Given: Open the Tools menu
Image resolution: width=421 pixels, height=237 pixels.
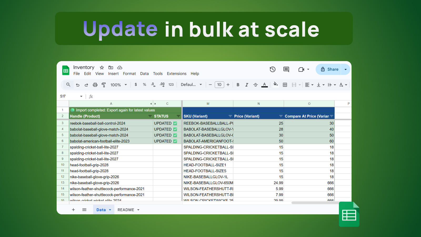Looking at the screenshot, I should click(x=158, y=74).
